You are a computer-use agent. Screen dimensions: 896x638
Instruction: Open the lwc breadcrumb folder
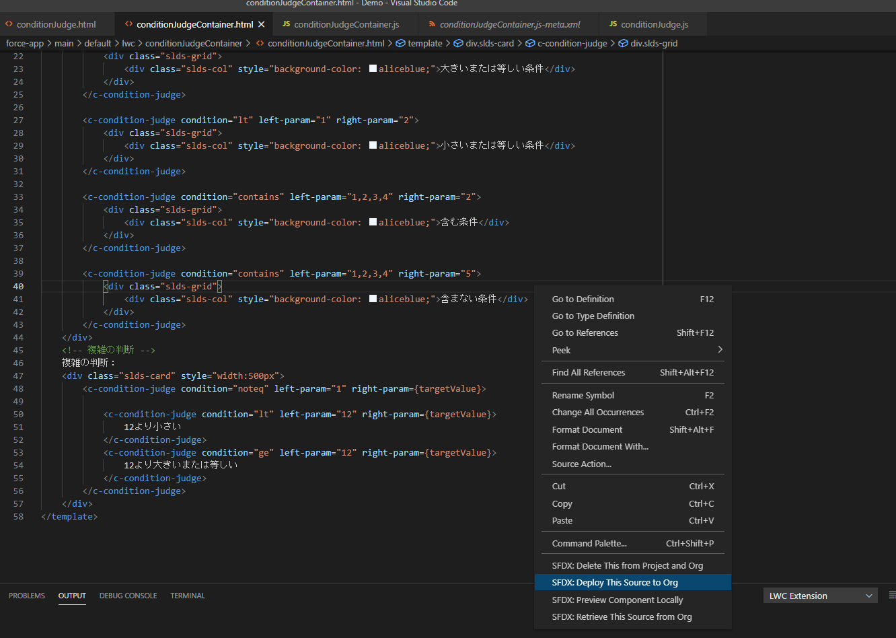(x=128, y=43)
